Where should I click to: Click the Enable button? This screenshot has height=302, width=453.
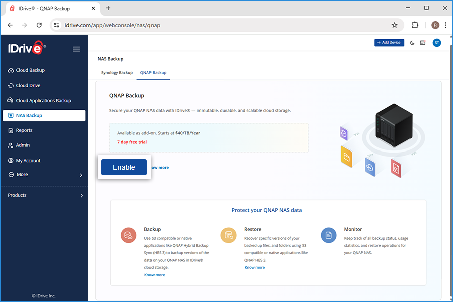pos(124,167)
